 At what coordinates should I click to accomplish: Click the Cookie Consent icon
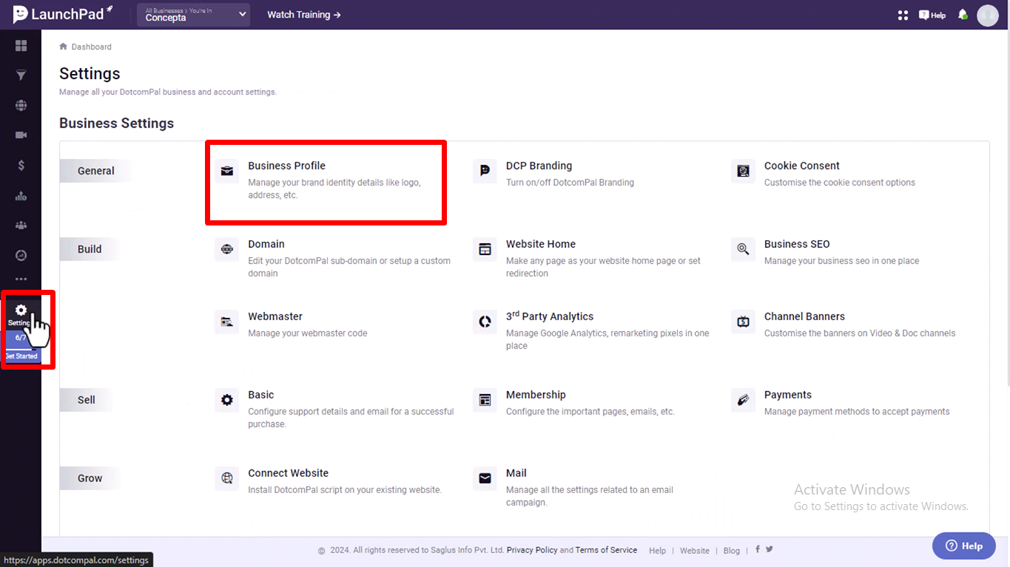743,171
